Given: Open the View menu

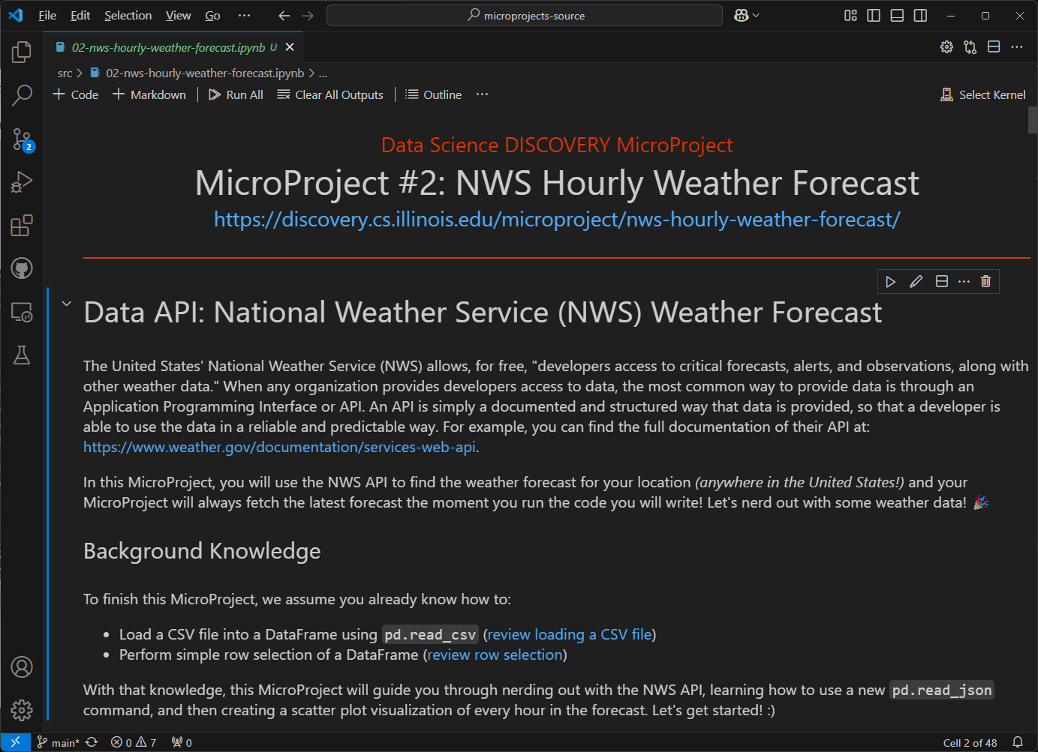Looking at the screenshot, I should (178, 16).
